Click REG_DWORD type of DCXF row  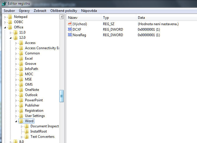tap(113, 30)
